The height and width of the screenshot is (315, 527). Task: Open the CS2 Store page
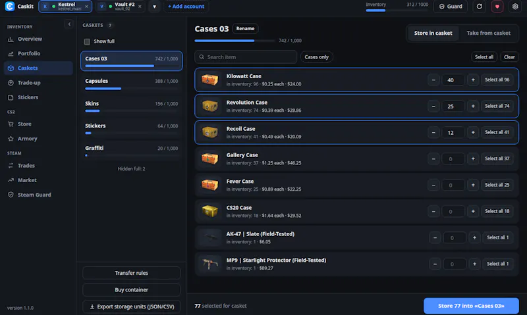(38, 124)
